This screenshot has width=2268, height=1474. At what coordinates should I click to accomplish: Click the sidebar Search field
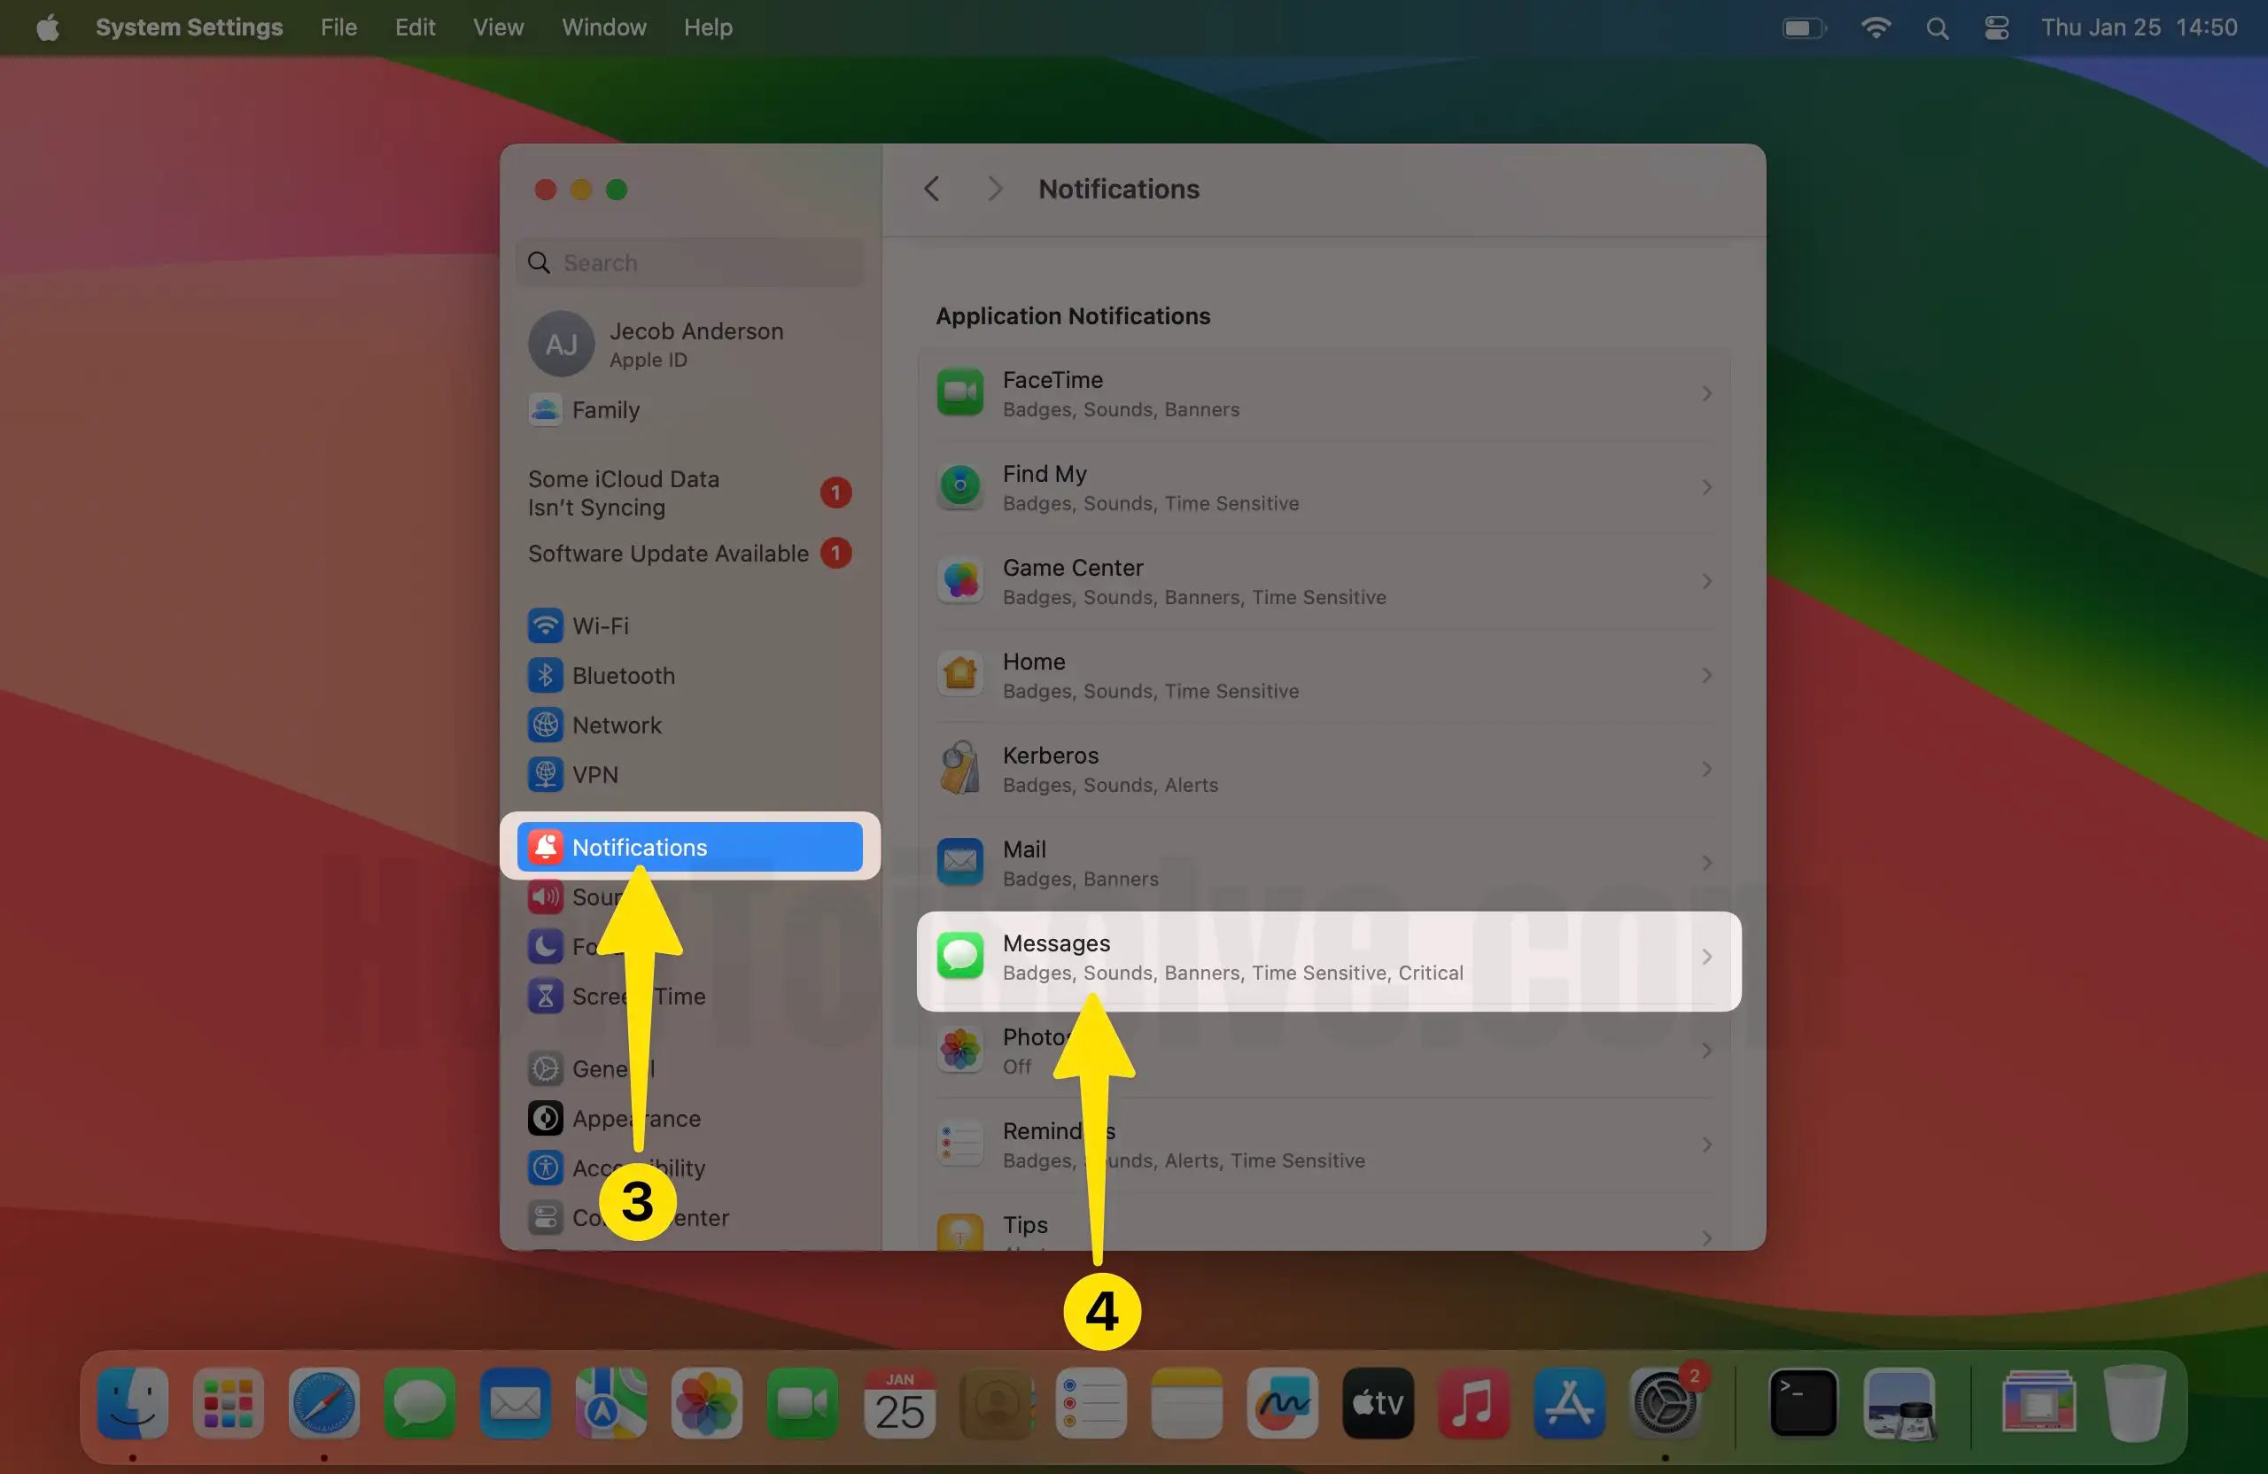(690, 262)
